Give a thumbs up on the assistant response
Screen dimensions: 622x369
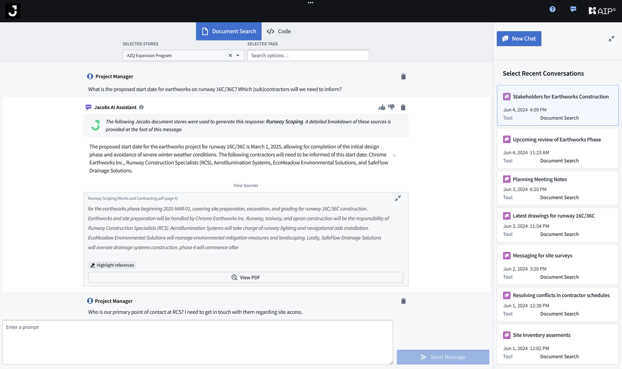pos(382,107)
